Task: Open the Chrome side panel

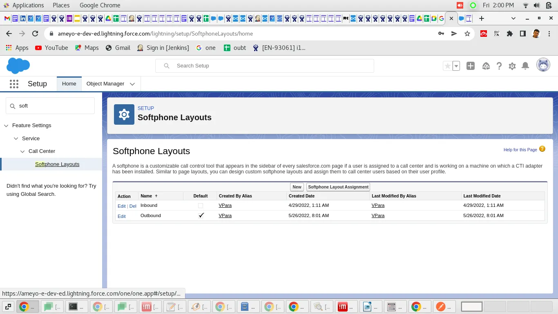Action: coord(523,34)
